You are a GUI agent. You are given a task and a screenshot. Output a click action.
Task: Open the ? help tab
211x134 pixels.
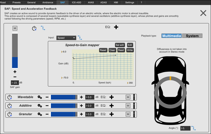(141, 3)
